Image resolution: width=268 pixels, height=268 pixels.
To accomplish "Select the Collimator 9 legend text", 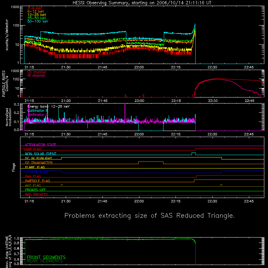I will click(38, 115).
